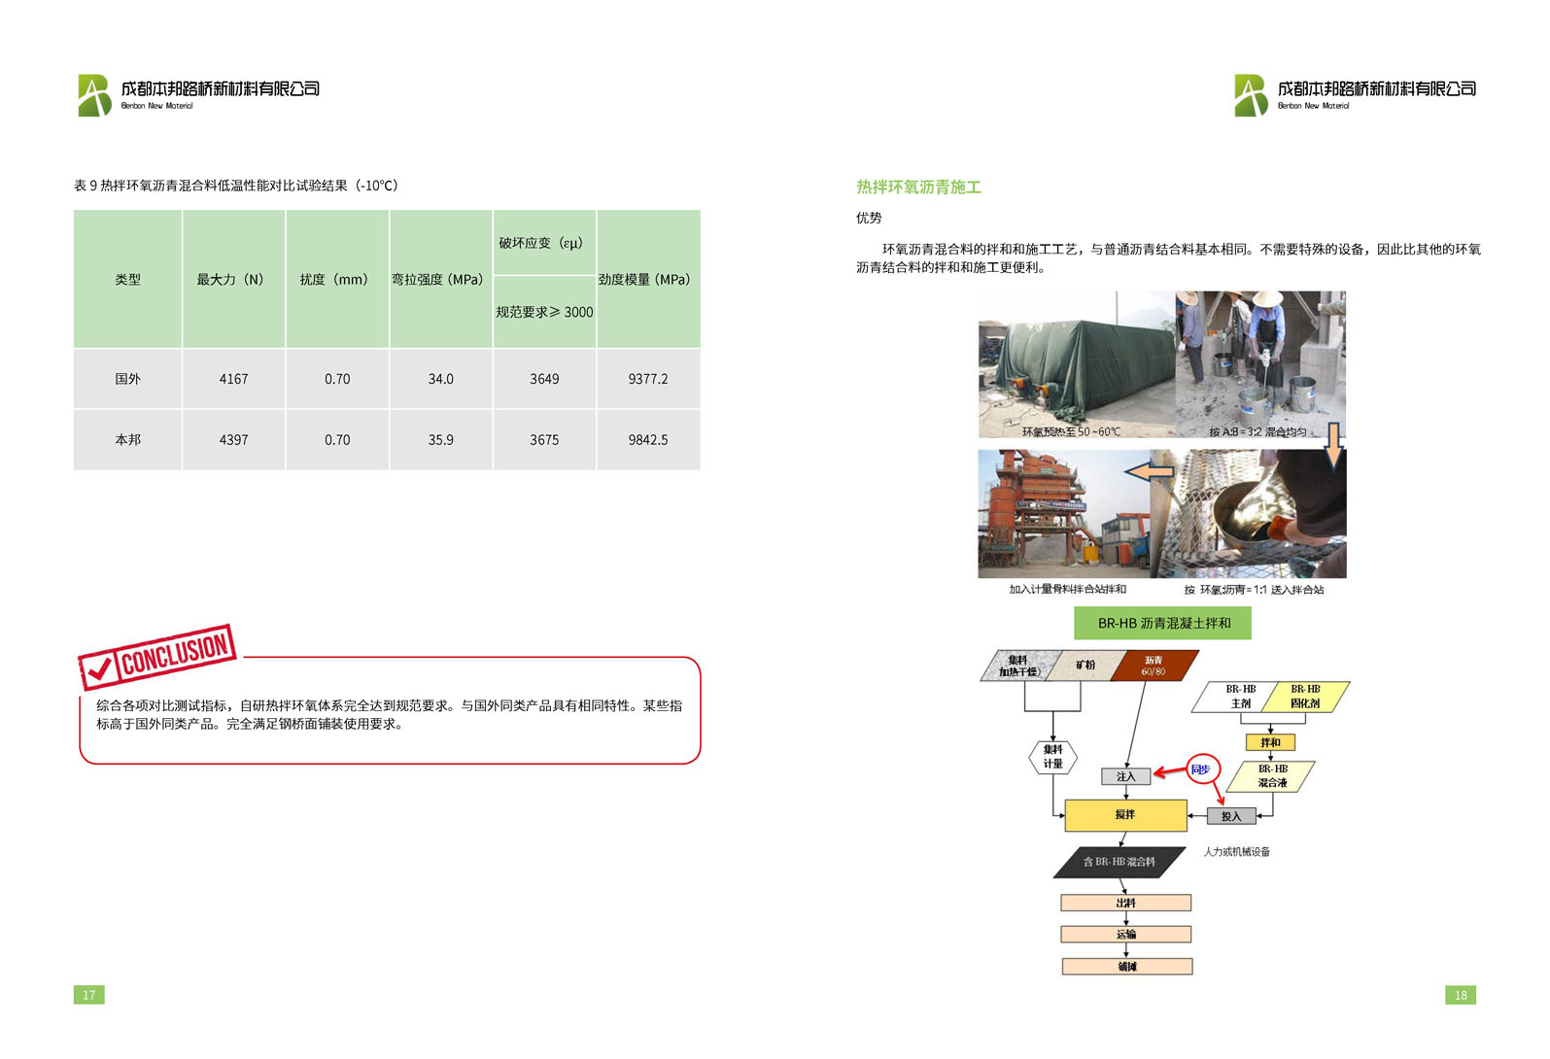Select the workers mixing buckets photo
Viewport: 1550px width, 1059px height.
[1260, 362]
